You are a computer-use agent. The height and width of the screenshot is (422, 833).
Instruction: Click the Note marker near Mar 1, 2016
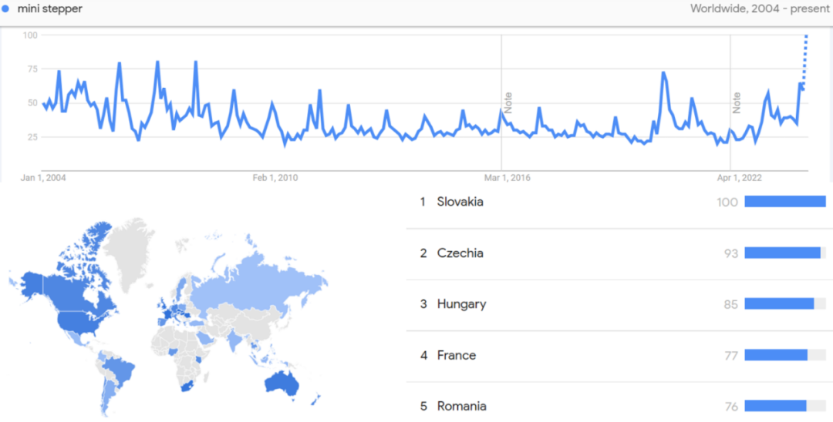tap(508, 102)
